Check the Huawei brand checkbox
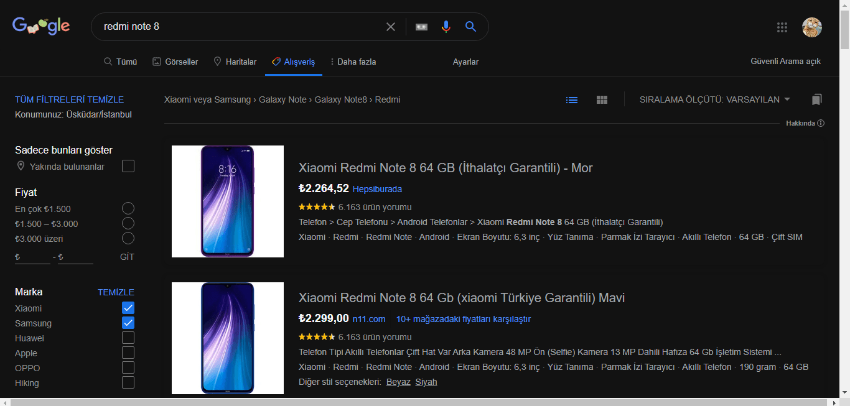 point(128,338)
